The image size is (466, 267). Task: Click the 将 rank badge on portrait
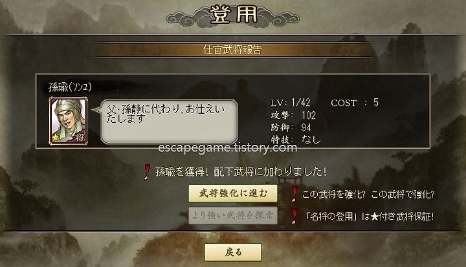(x=80, y=138)
